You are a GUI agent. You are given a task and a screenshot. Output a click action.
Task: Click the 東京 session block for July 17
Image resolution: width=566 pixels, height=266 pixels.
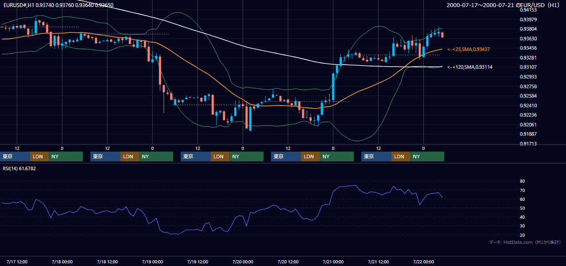[x=15, y=156]
